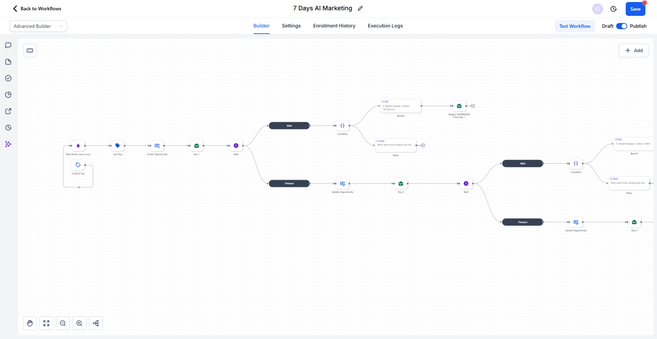Click the ES user avatar
657x339 pixels.
point(598,9)
